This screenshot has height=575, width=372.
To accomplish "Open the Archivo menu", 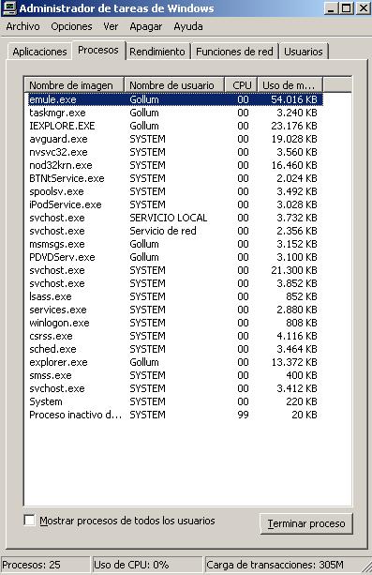I will coord(22,26).
